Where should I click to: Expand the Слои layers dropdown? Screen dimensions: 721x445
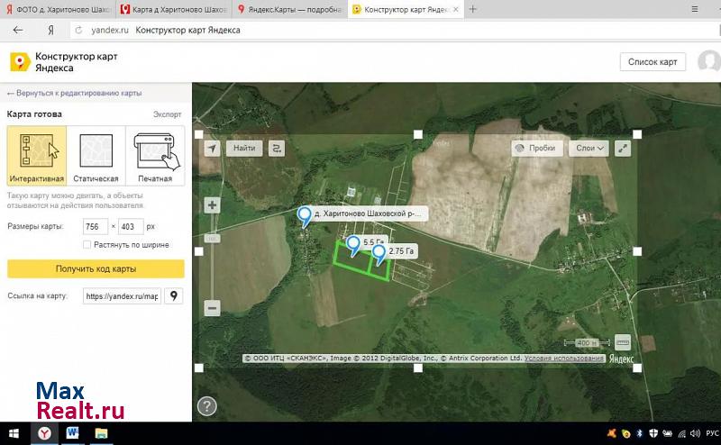589,148
